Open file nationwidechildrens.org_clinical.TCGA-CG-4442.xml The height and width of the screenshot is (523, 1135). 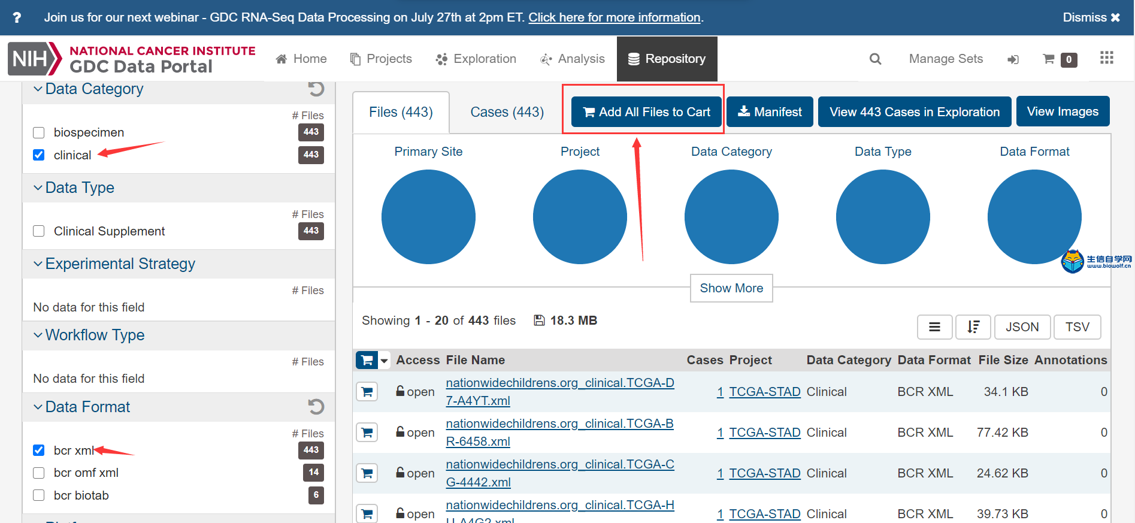[x=560, y=473]
